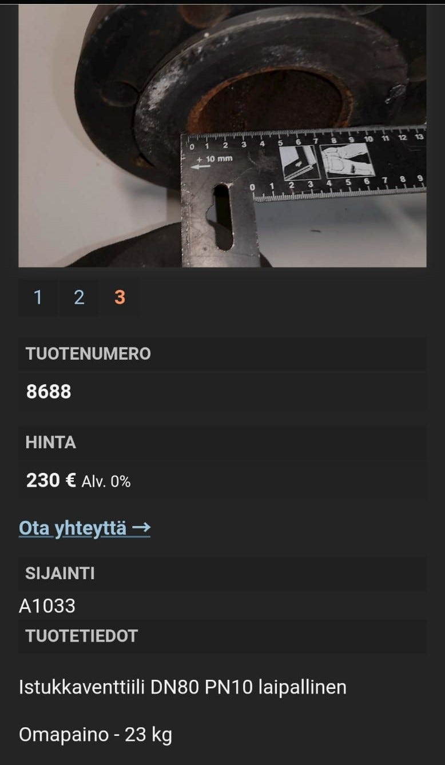This screenshot has height=765, width=445.
Task: Select the SIJAINTI heading
Action: [60, 573]
